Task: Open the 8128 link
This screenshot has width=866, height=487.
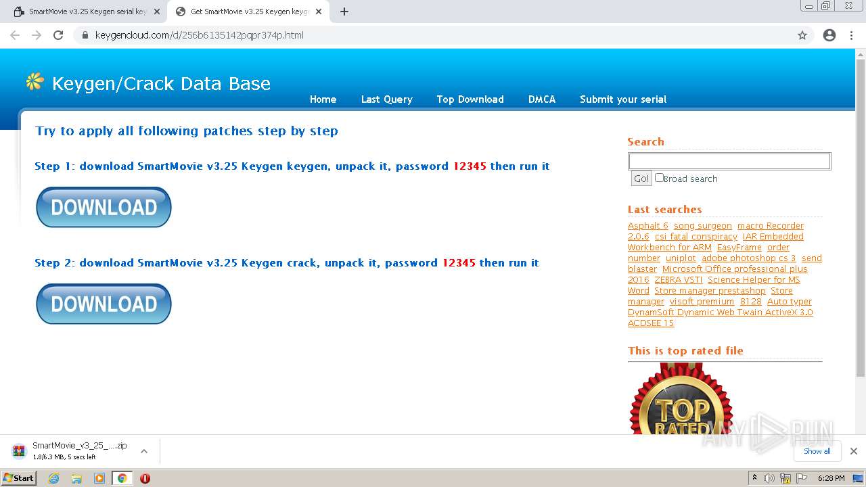Action: click(x=751, y=302)
